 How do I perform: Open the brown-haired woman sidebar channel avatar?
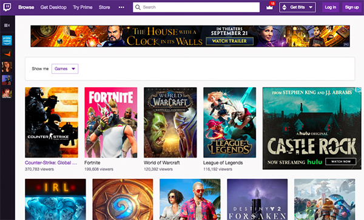7,67
